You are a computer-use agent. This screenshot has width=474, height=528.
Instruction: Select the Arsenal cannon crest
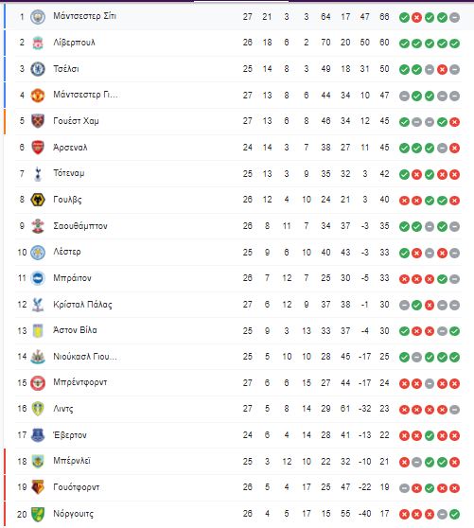[x=38, y=148]
